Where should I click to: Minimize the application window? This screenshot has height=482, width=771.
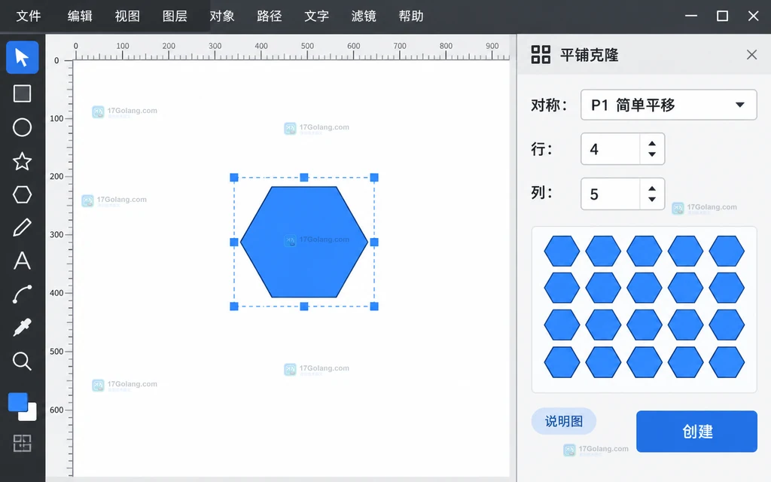691,16
